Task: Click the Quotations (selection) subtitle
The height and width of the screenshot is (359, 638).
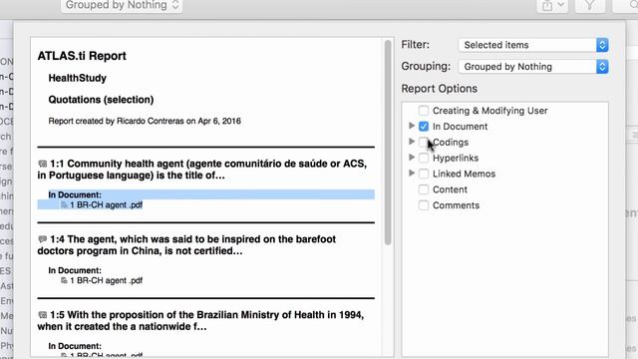Action: coord(101,100)
